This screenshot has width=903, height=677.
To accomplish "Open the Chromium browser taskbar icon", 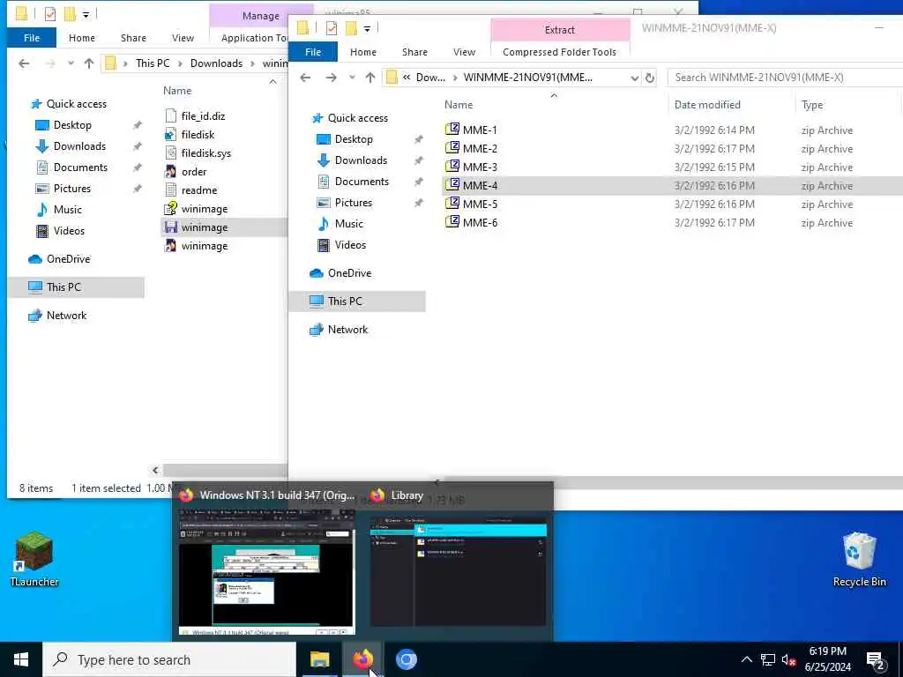I will pyautogui.click(x=406, y=659).
